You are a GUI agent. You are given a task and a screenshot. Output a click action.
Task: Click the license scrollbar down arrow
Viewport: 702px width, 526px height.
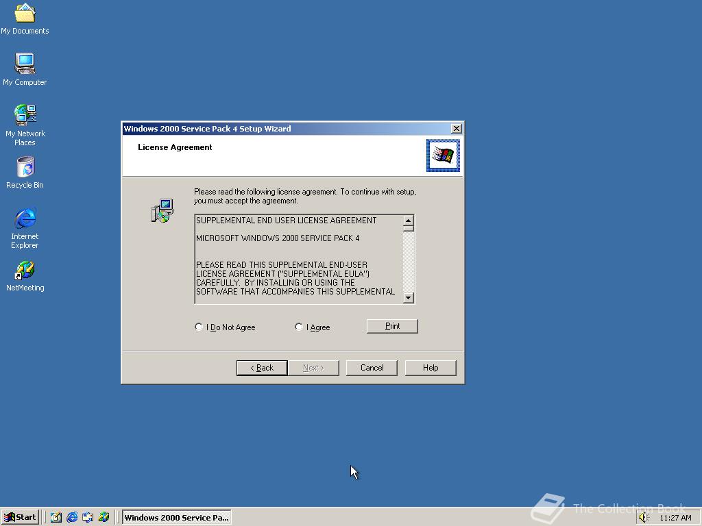(409, 297)
